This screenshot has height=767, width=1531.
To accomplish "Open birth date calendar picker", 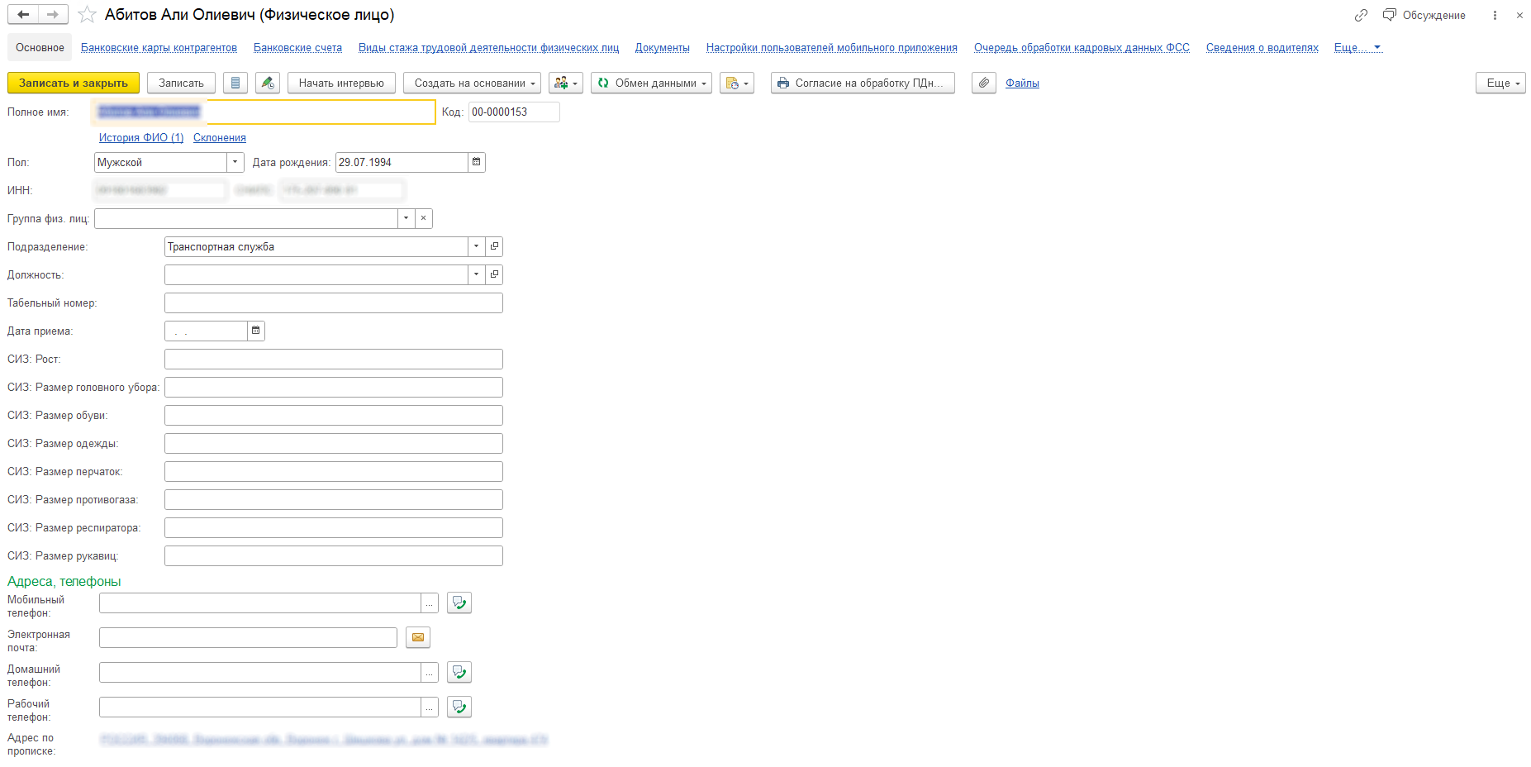I will pyautogui.click(x=476, y=162).
